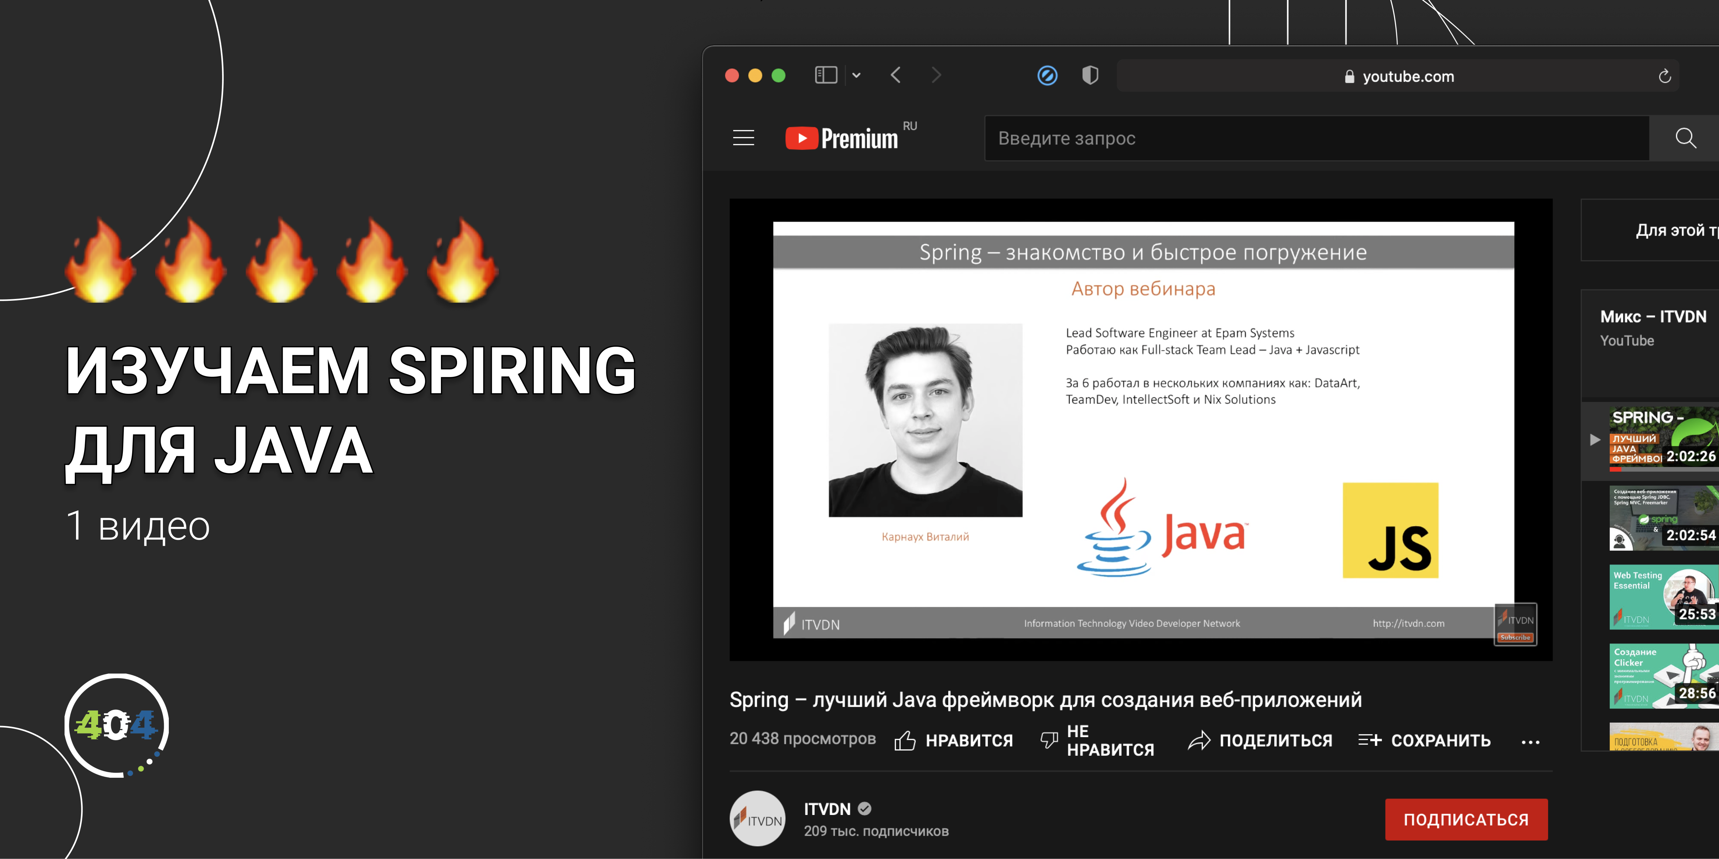Like the video with thumbs-up icon
Screen dimensions: 1719x859
click(905, 740)
